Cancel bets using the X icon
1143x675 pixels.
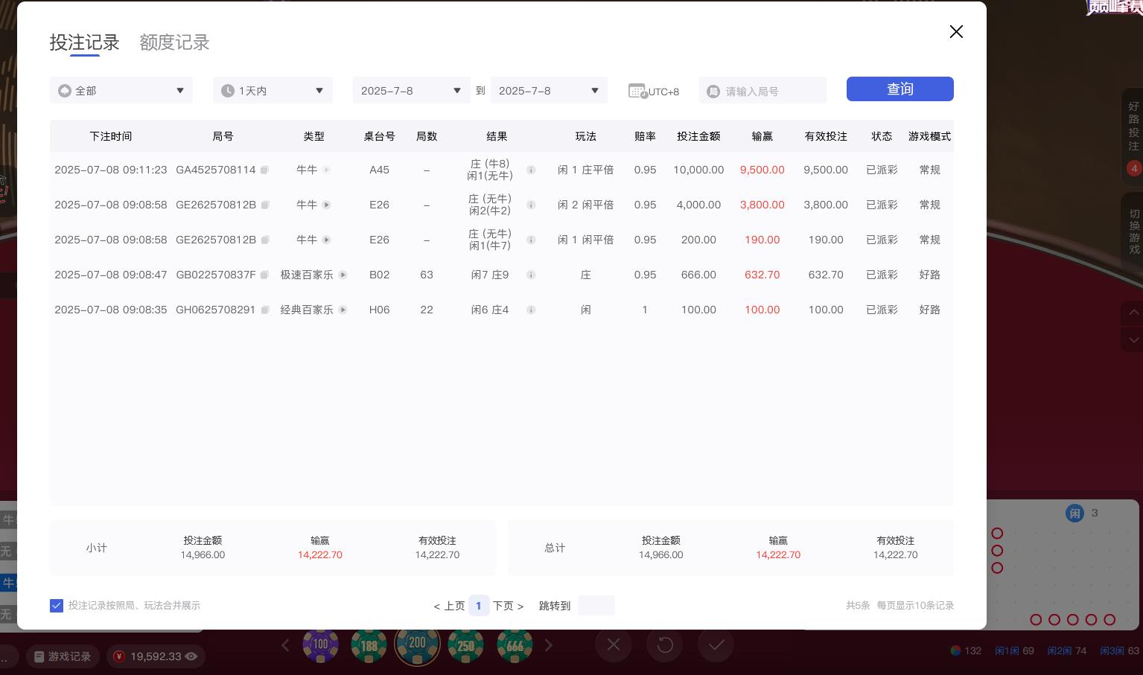(613, 644)
